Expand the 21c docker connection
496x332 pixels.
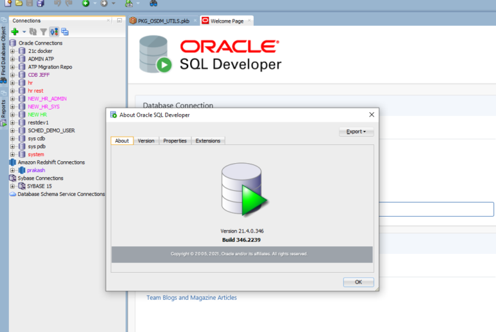coord(12,51)
